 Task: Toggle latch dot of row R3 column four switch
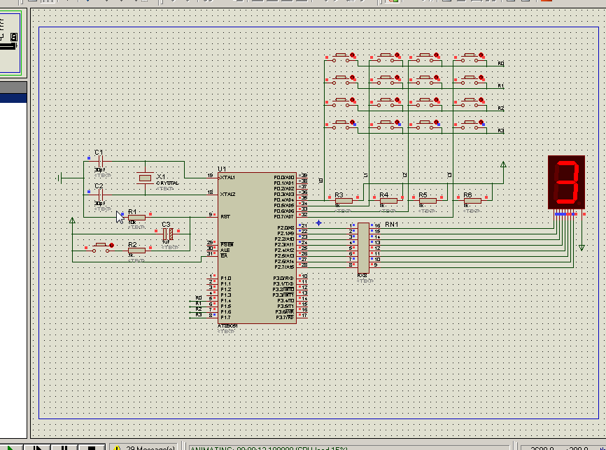tap(481, 122)
